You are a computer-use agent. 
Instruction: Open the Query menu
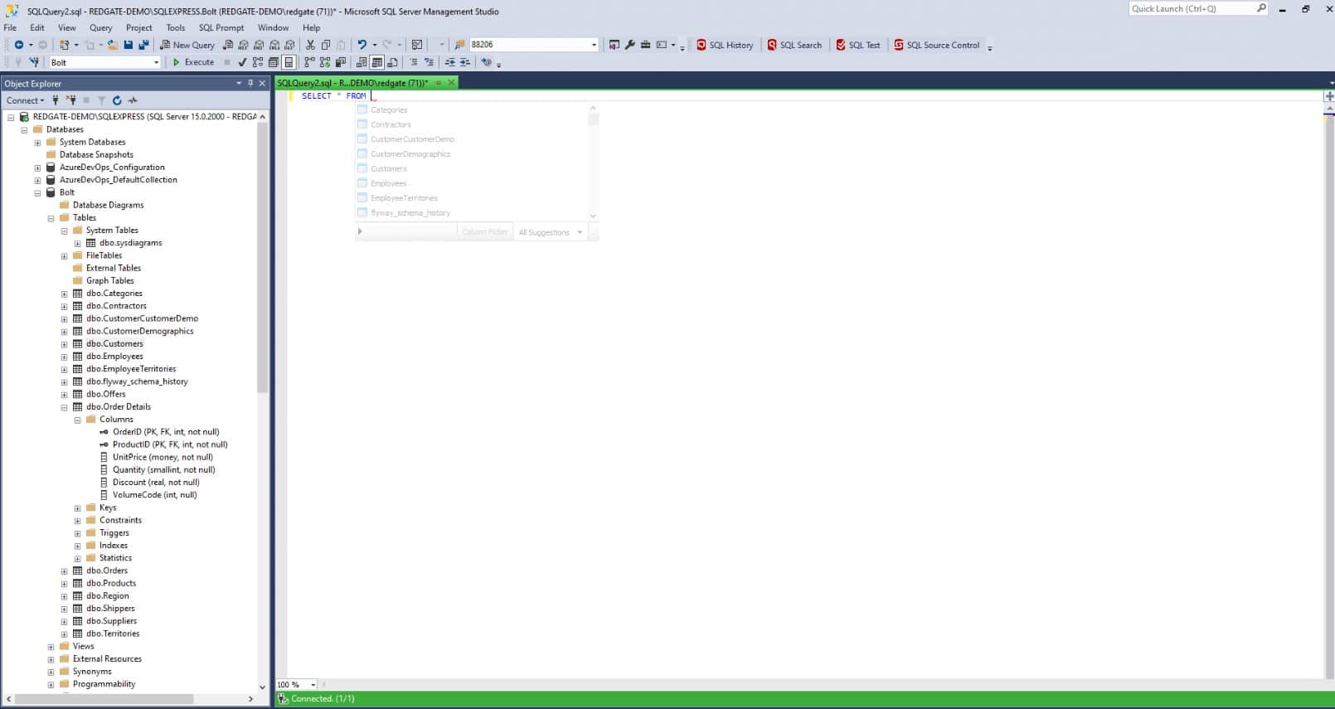[100, 27]
